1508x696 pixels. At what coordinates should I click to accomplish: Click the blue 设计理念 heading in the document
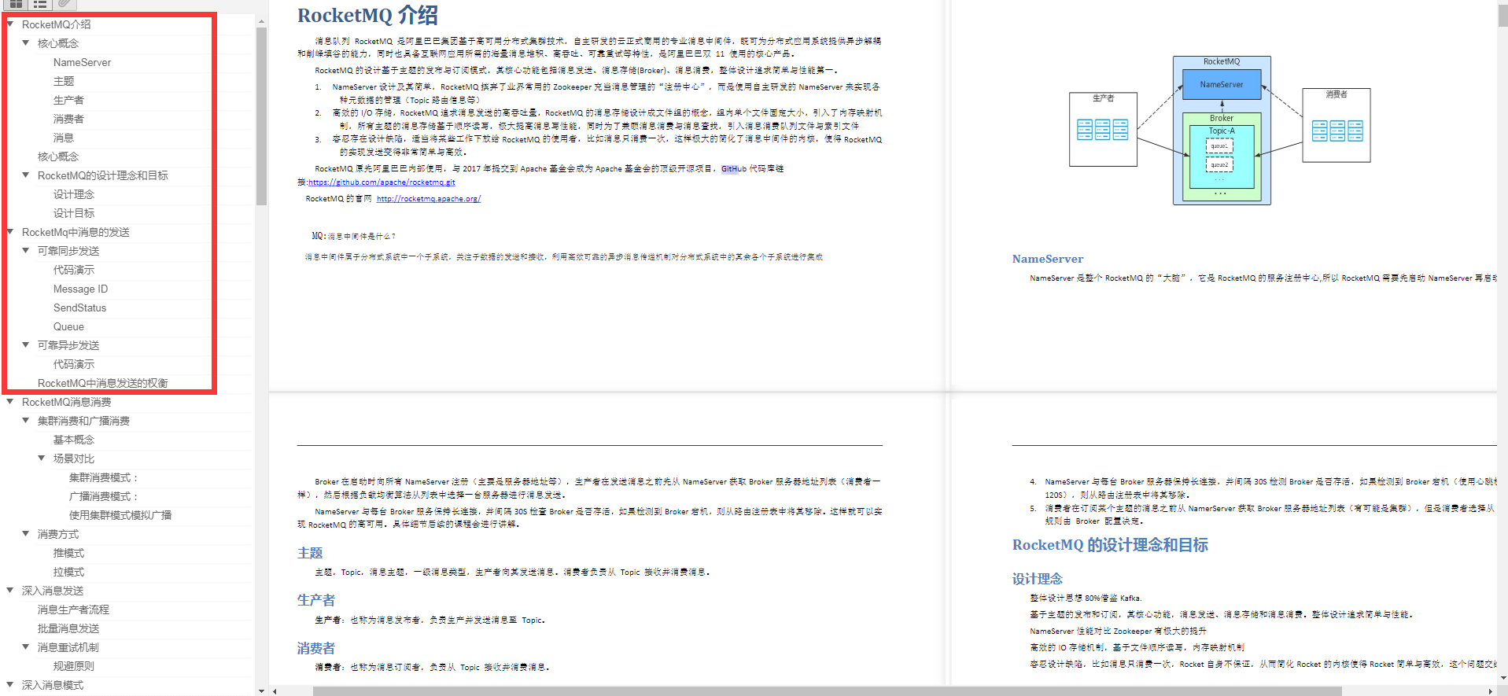point(1038,579)
